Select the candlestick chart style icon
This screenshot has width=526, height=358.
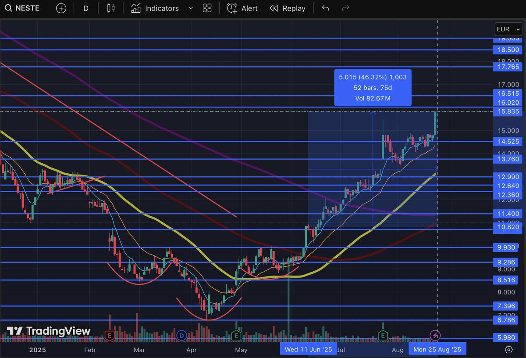click(x=110, y=8)
